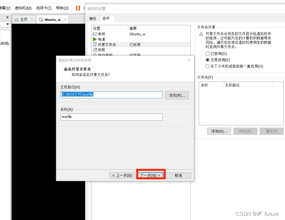Click the 名称 column header
285x220 pixels.
click(211, 85)
